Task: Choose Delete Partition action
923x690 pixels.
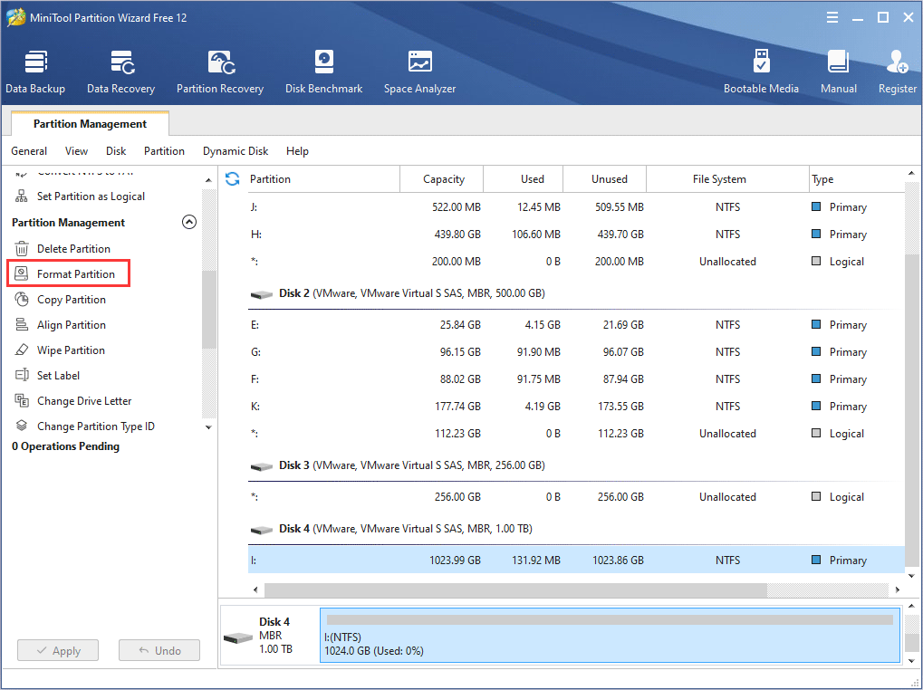Action: coord(73,249)
